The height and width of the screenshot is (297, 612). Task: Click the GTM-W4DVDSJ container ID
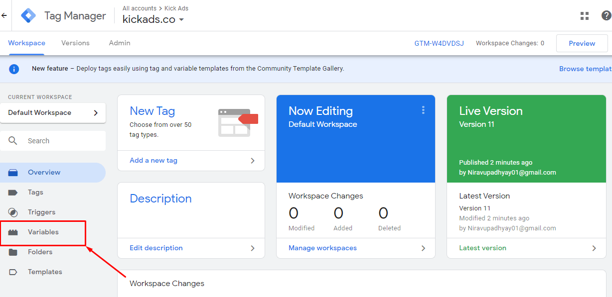[439, 44]
